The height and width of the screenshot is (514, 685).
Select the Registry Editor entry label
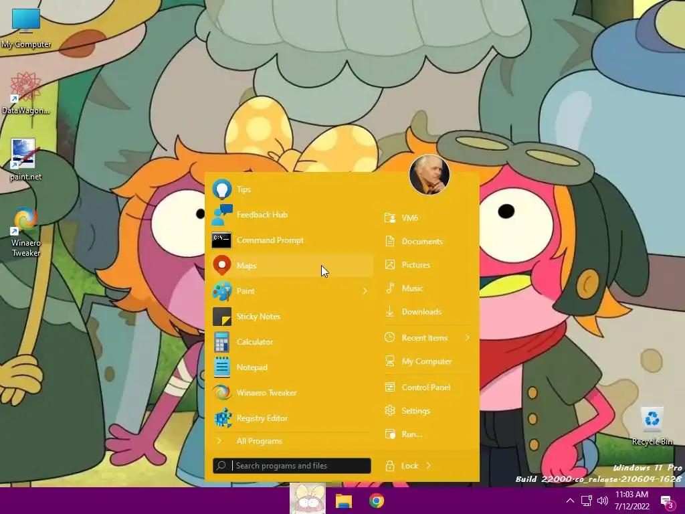point(262,418)
